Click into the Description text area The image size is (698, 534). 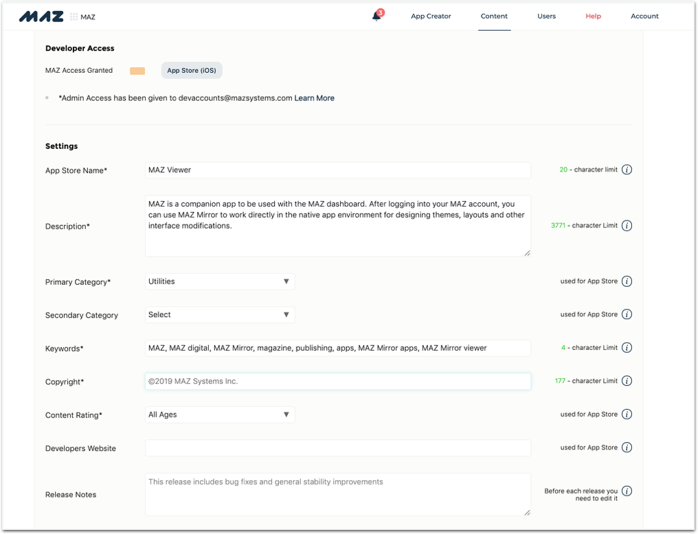click(338, 226)
